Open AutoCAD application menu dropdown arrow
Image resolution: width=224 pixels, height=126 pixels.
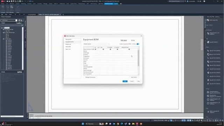[4, 1]
